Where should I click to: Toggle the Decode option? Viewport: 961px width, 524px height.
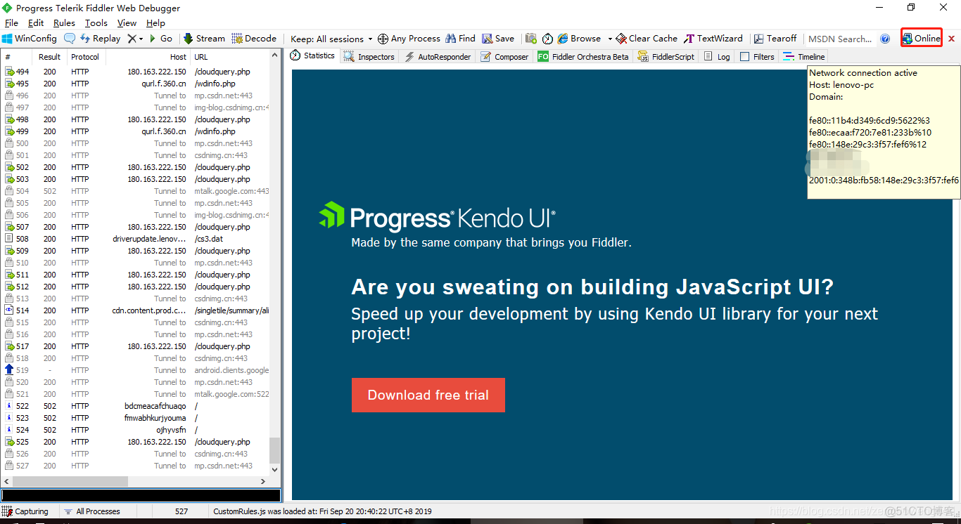pyautogui.click(x=254, y=39)
